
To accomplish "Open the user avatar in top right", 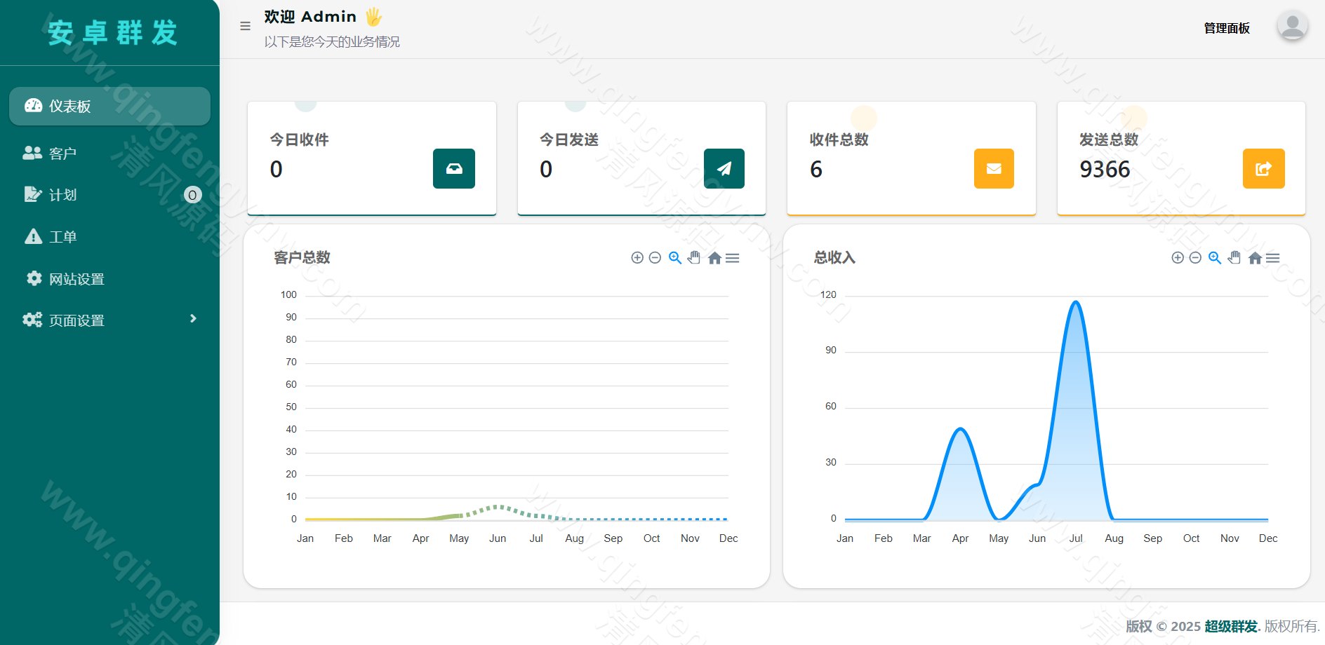I will (x=1291, y=26).
